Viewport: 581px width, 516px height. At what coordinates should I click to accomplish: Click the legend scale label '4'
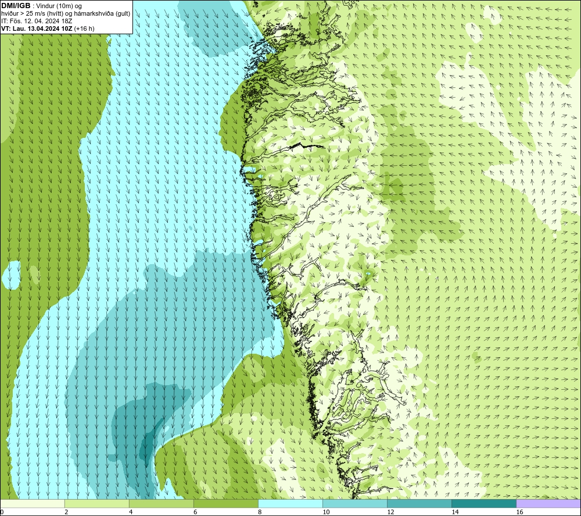click(131, 512)
